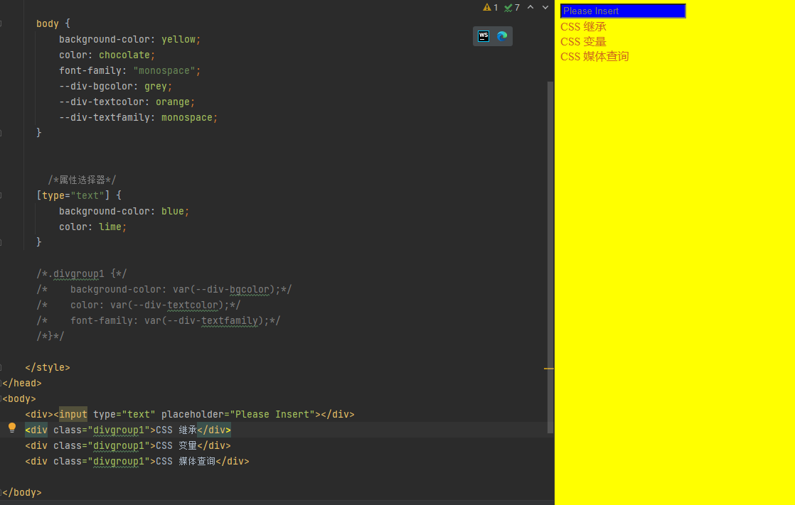Image resolution: width=795 pixels, height=505 pixels.
Task: Click the div line containing 'CSS 继承'
Action: coord(128,430)
